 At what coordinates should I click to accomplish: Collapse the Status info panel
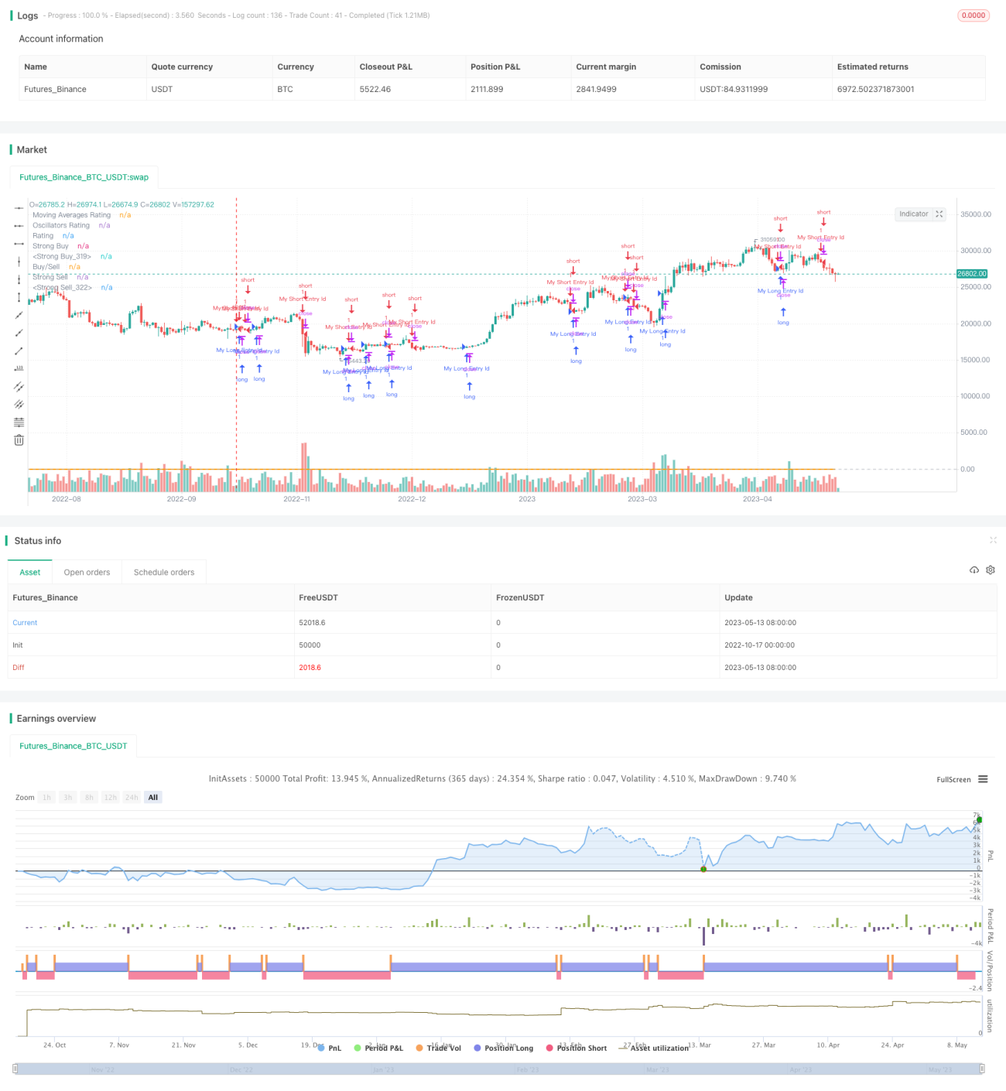pyautogui.click(x=993, y=540)
